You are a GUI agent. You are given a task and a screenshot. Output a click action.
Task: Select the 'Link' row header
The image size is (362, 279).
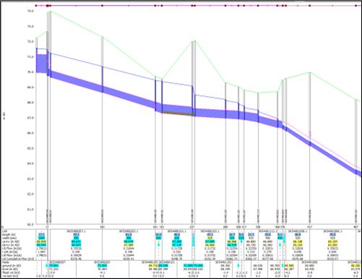click(4, 231)
